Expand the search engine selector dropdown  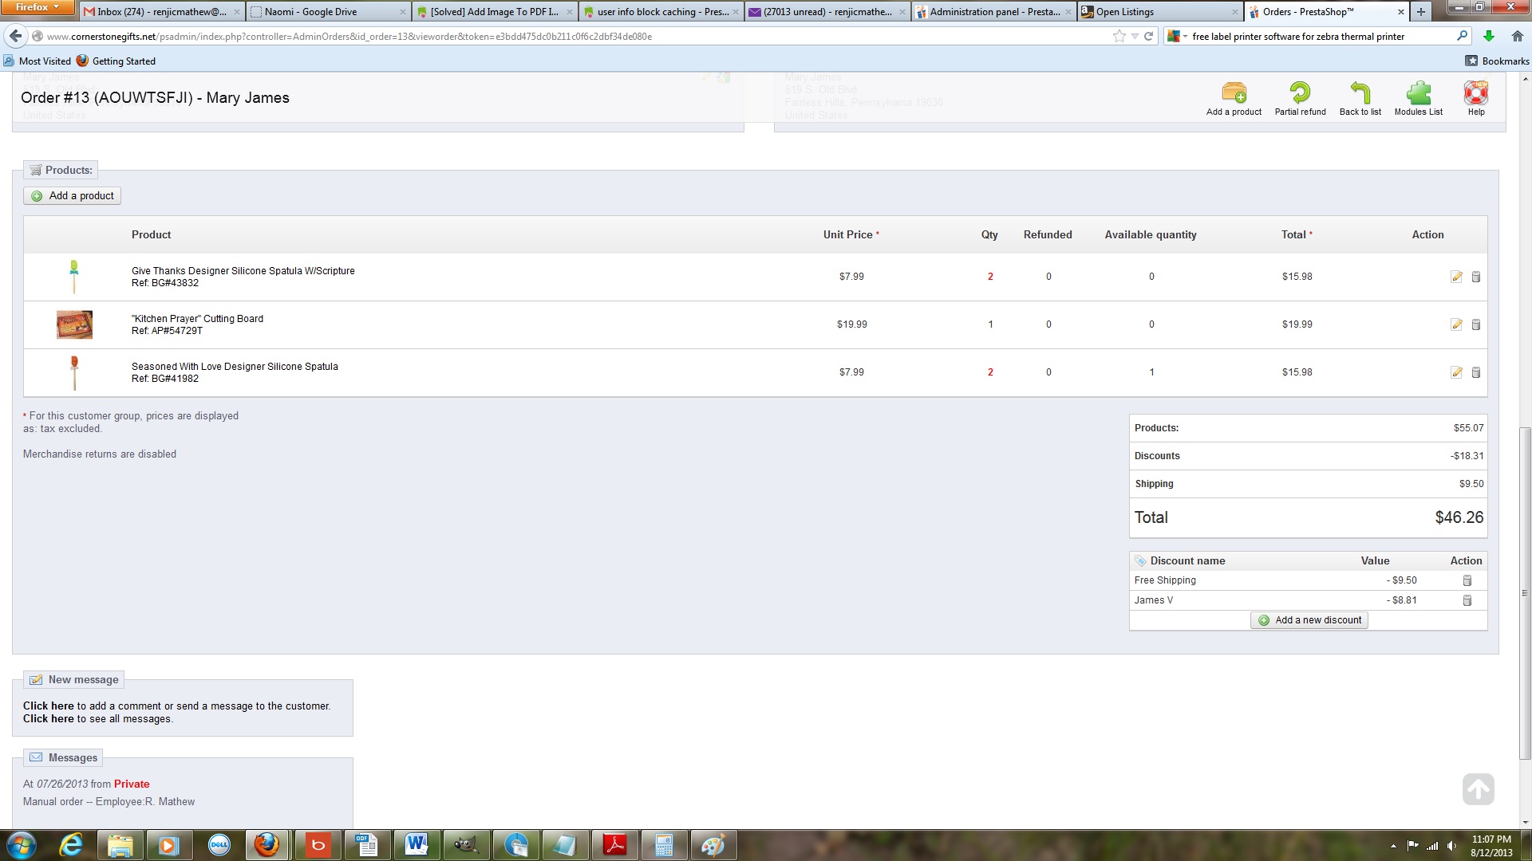1178,36
